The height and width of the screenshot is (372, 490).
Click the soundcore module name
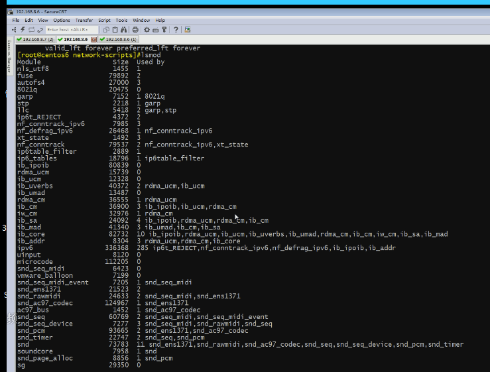[x=34, y=351]
